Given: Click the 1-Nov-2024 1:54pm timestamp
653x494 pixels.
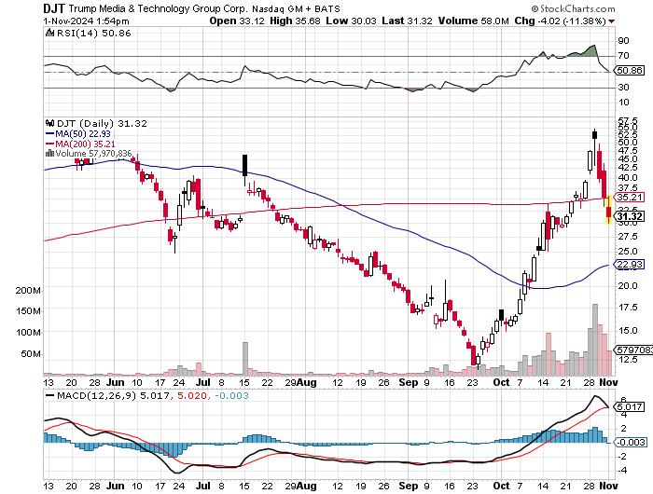Looking at the screenshot, I should pos(86,21).
